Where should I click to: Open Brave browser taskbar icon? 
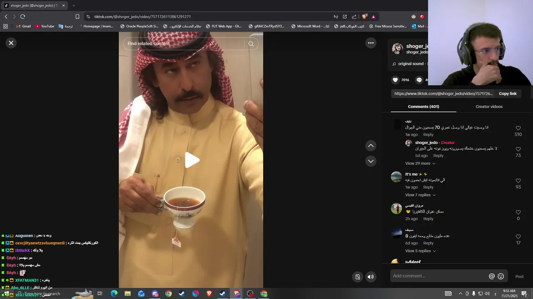(209, 294)
